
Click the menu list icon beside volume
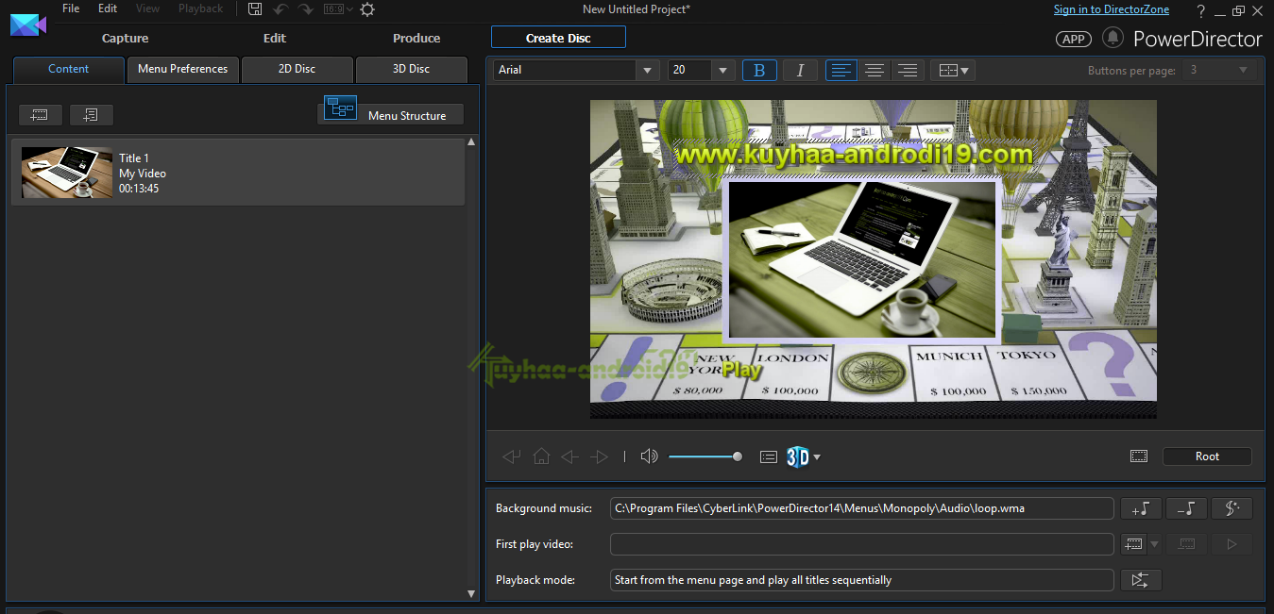point(769,456)
